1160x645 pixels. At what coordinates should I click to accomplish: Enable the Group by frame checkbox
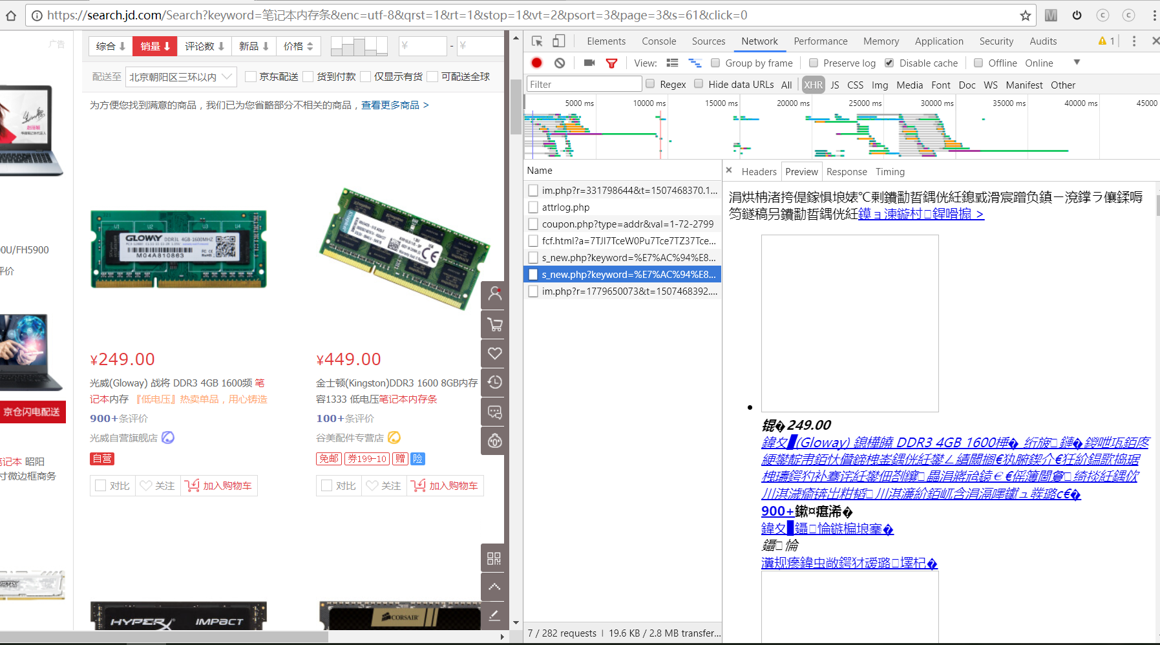(x=715, y=63)
